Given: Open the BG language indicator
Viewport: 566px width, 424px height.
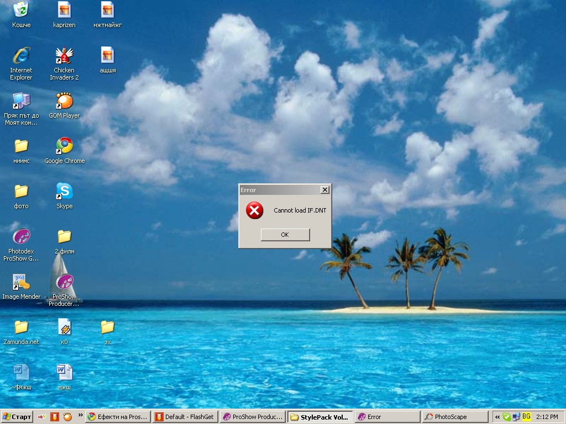Looking at the screenshot, I should (x=526, y=416).
